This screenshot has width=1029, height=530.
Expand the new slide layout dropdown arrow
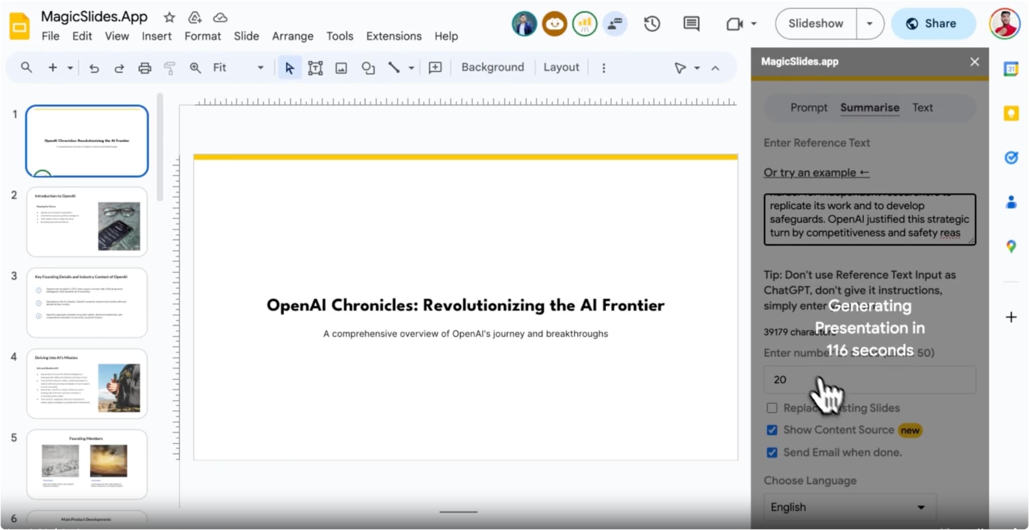[x=70, y=68]
